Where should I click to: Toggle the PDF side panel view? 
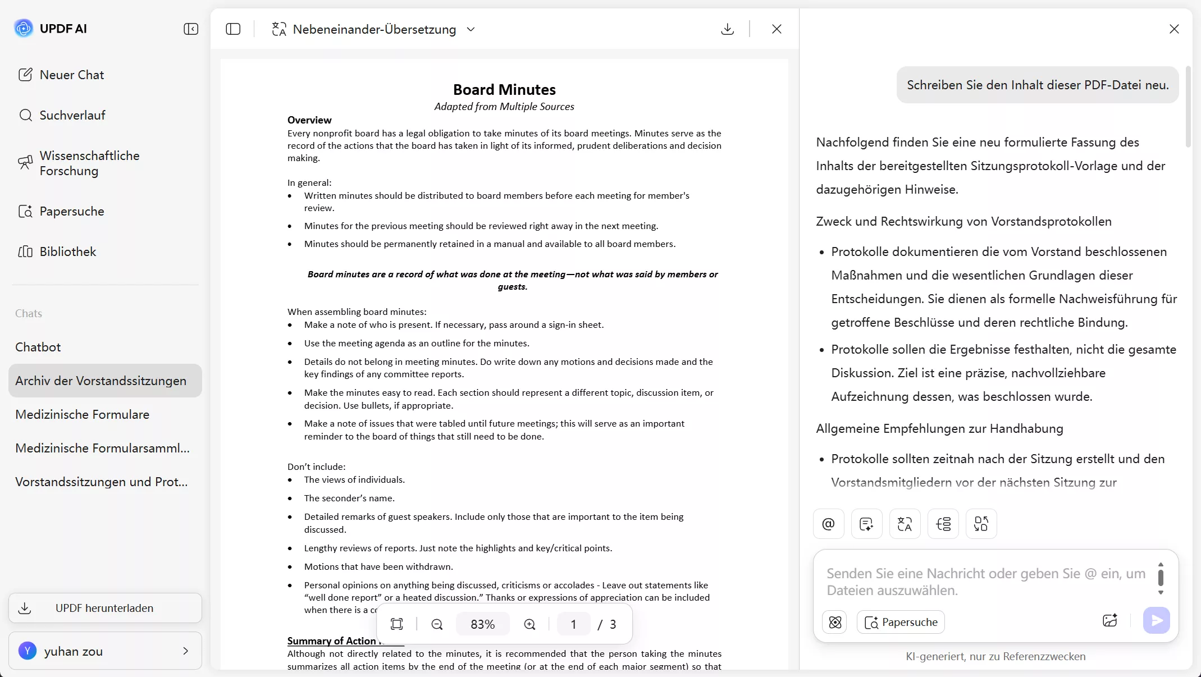[x=233, y=29]
